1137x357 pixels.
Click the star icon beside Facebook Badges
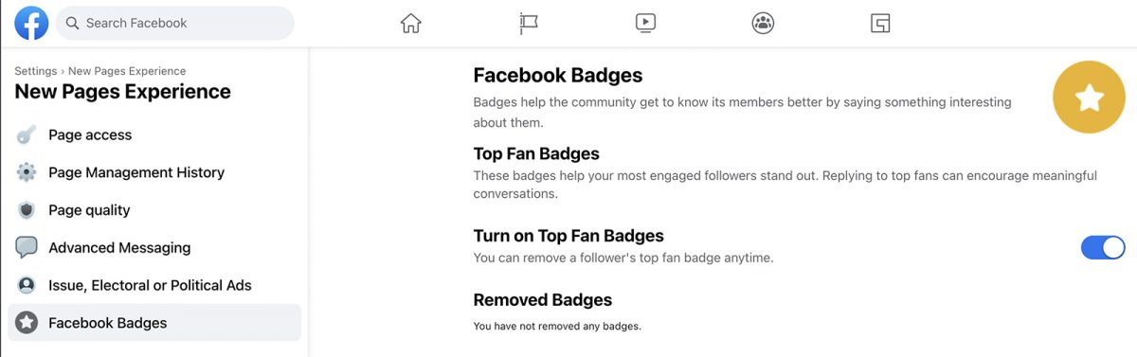tap(27, 323)
